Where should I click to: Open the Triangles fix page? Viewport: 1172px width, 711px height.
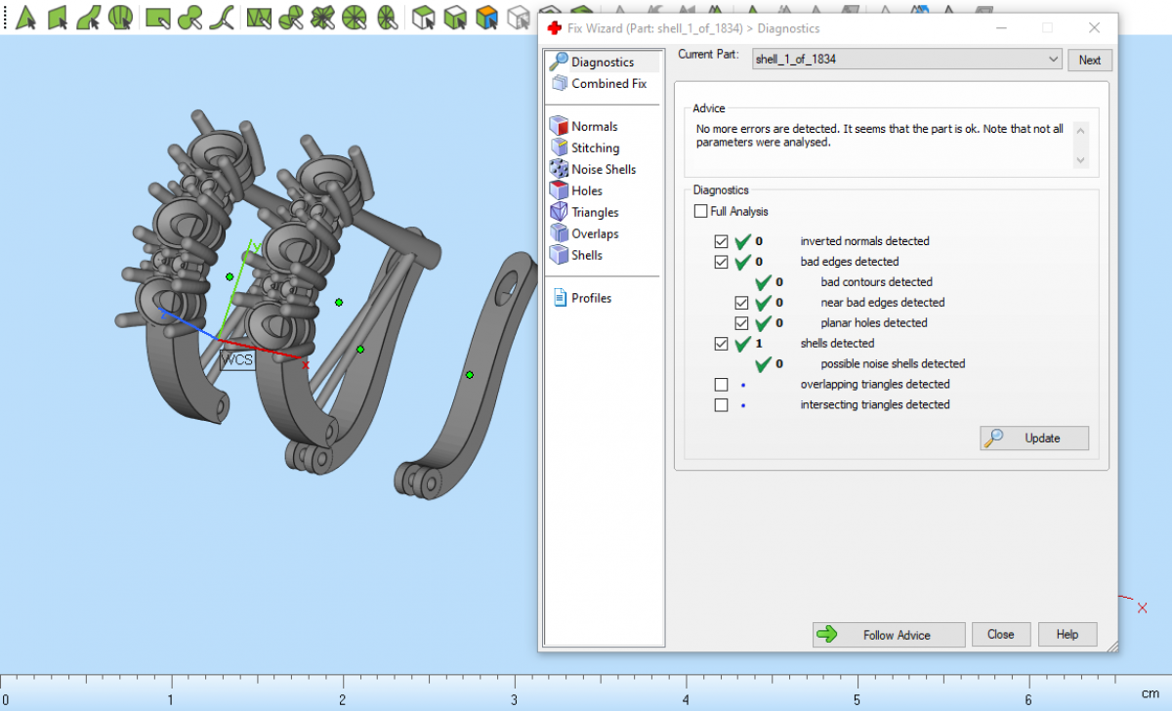[595, 212]
